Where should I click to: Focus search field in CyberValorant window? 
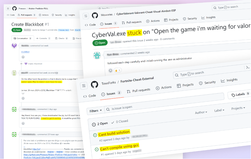[x=231, y=7]
